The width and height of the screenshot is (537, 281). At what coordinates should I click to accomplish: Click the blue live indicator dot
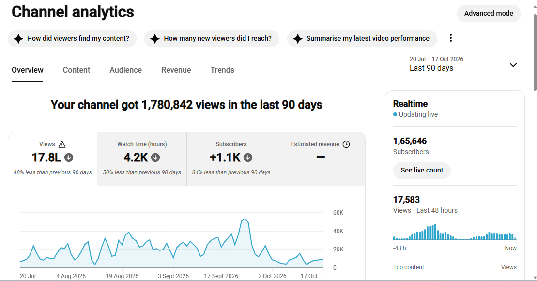click(x=395, y=114)
